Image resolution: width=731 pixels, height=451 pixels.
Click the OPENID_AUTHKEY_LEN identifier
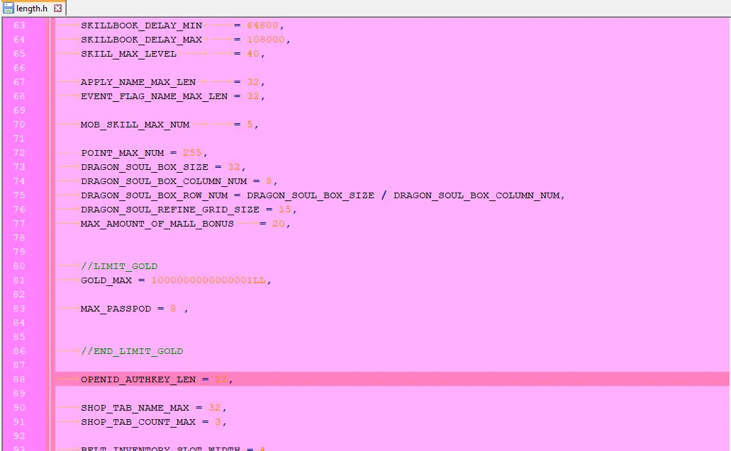pyautogui.click(x=138, y=379)
